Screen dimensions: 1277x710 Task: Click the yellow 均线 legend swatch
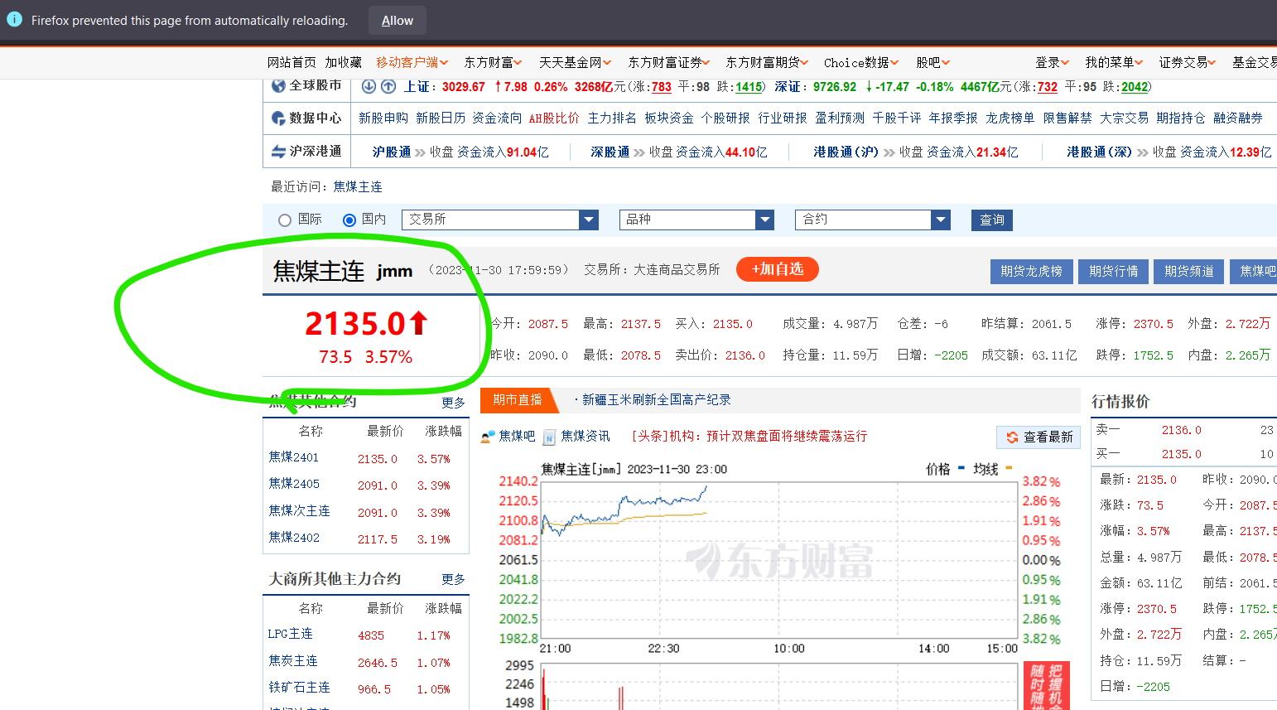pos(1009,468)
